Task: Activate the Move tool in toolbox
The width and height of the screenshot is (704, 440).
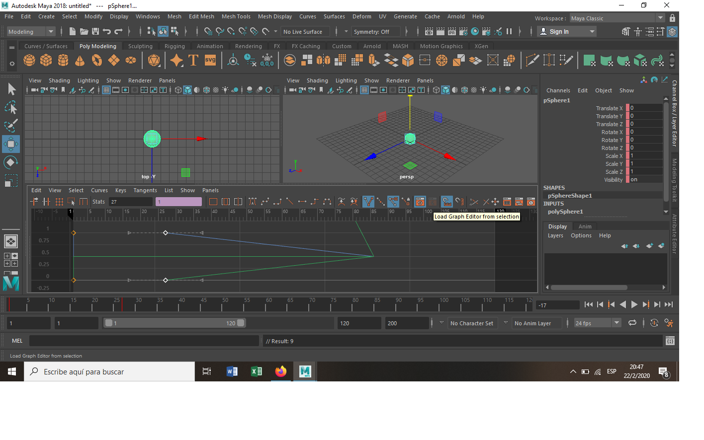Action: [x=11, y=144]
